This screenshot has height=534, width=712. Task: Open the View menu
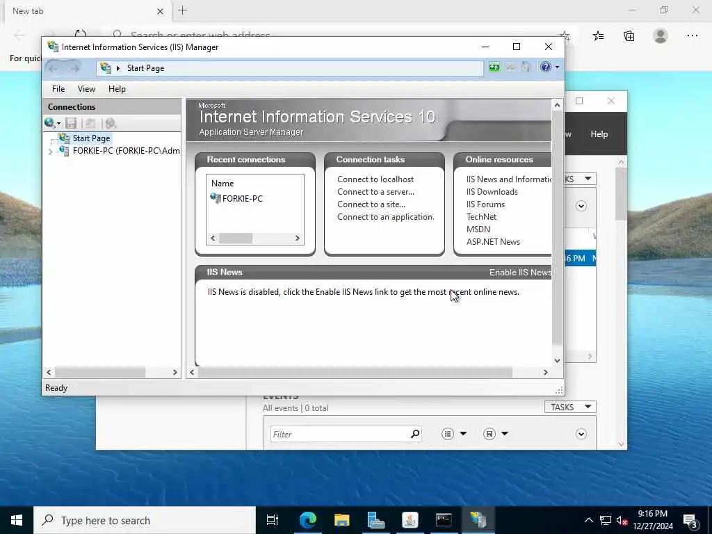[86, 89]
